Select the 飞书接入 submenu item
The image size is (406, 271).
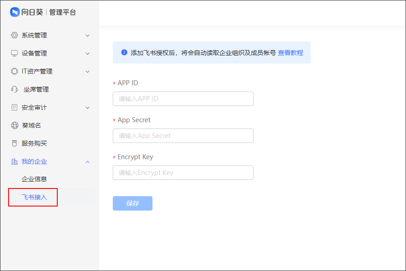34,197
